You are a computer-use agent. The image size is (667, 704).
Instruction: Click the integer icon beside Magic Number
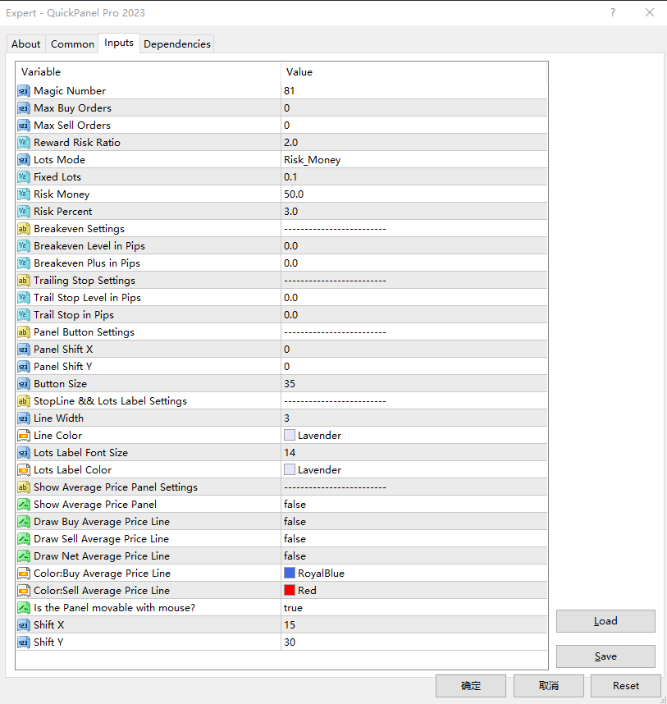[x=24, y=91]
